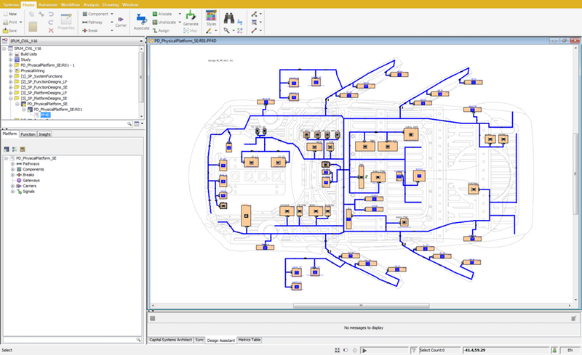This screenshot has height=355, width=582.
Task: Switch to the Function tab
Action: coord(28,134)
